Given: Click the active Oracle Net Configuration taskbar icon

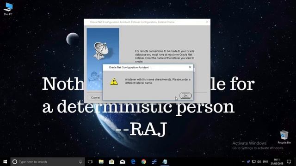Looking at the screenshot, I should click(x=165, y=162).
